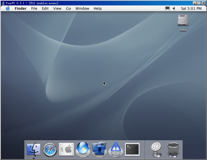
Task: Open the Window menu
Action: click(x=82, y=8)
